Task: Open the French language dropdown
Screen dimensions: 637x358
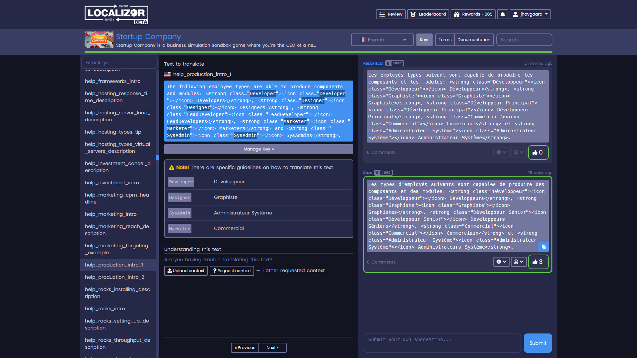Action: (x=382, y=40)
